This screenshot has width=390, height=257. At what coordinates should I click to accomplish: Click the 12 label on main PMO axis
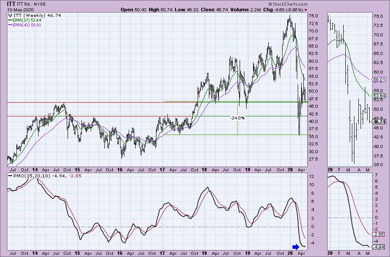tap(311, 176)
